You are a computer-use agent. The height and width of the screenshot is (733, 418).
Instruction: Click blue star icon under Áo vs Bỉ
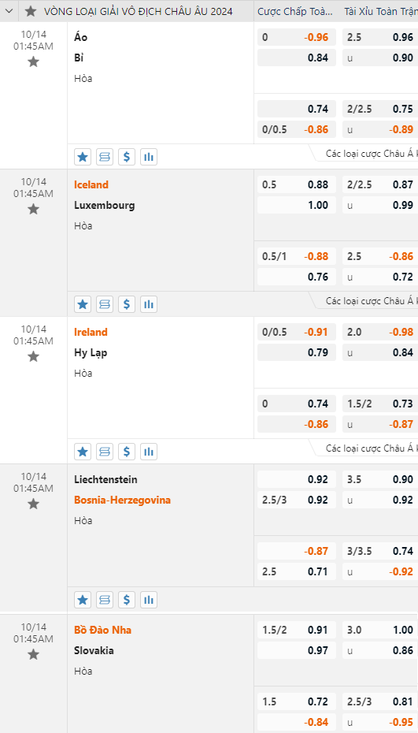pos(83,157)
